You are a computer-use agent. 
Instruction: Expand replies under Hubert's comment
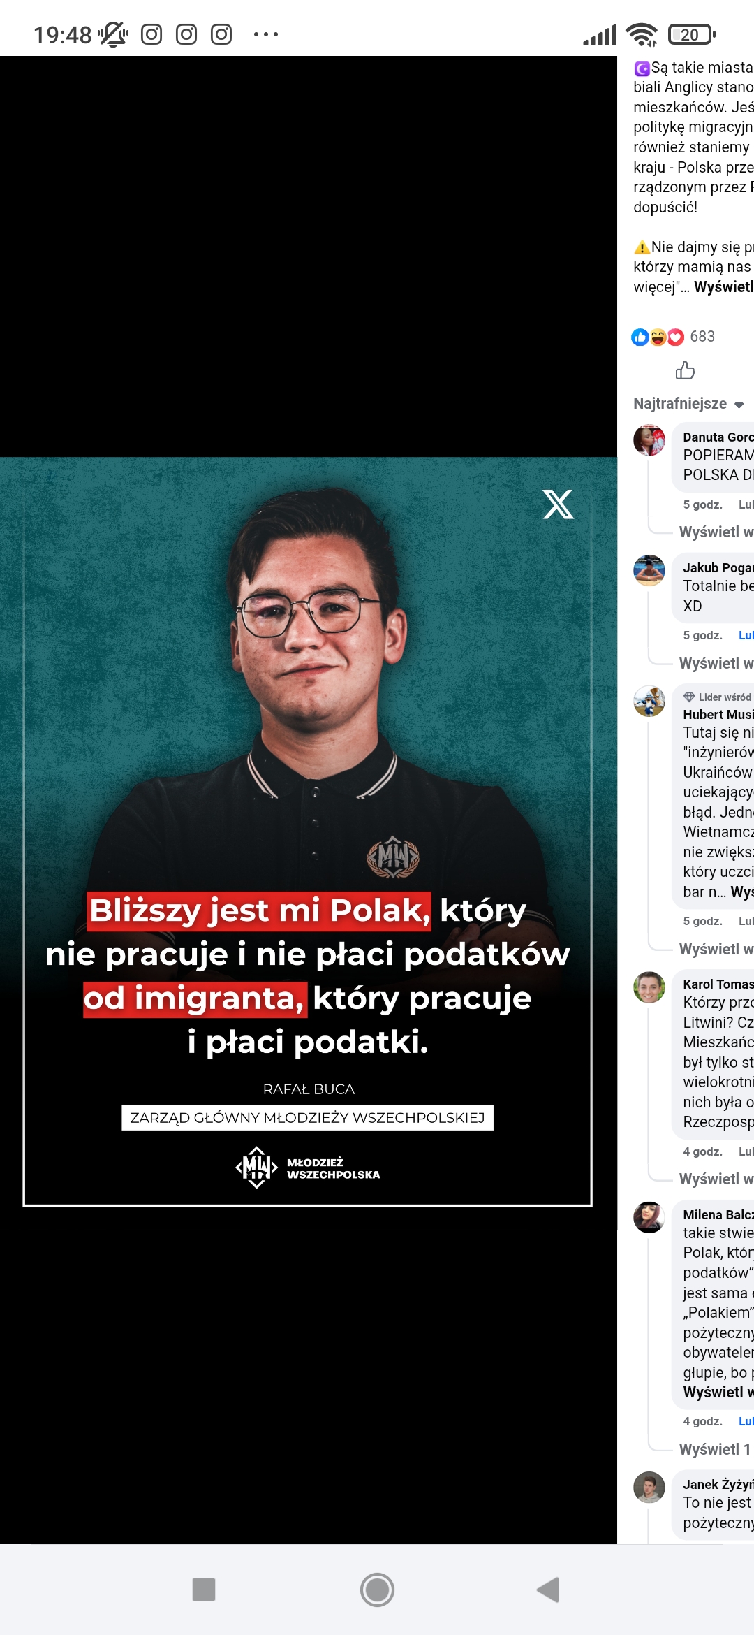(x=716, y=949)
